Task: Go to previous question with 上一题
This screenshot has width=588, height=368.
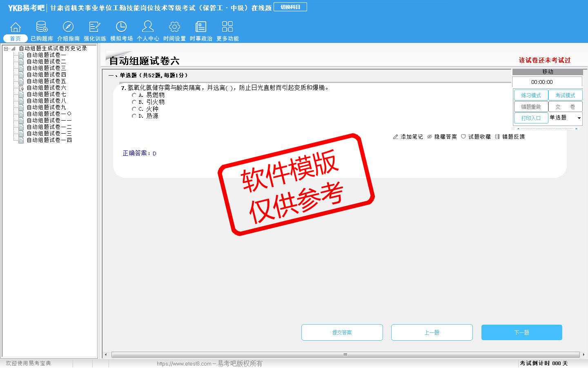Action: [432, 332]
